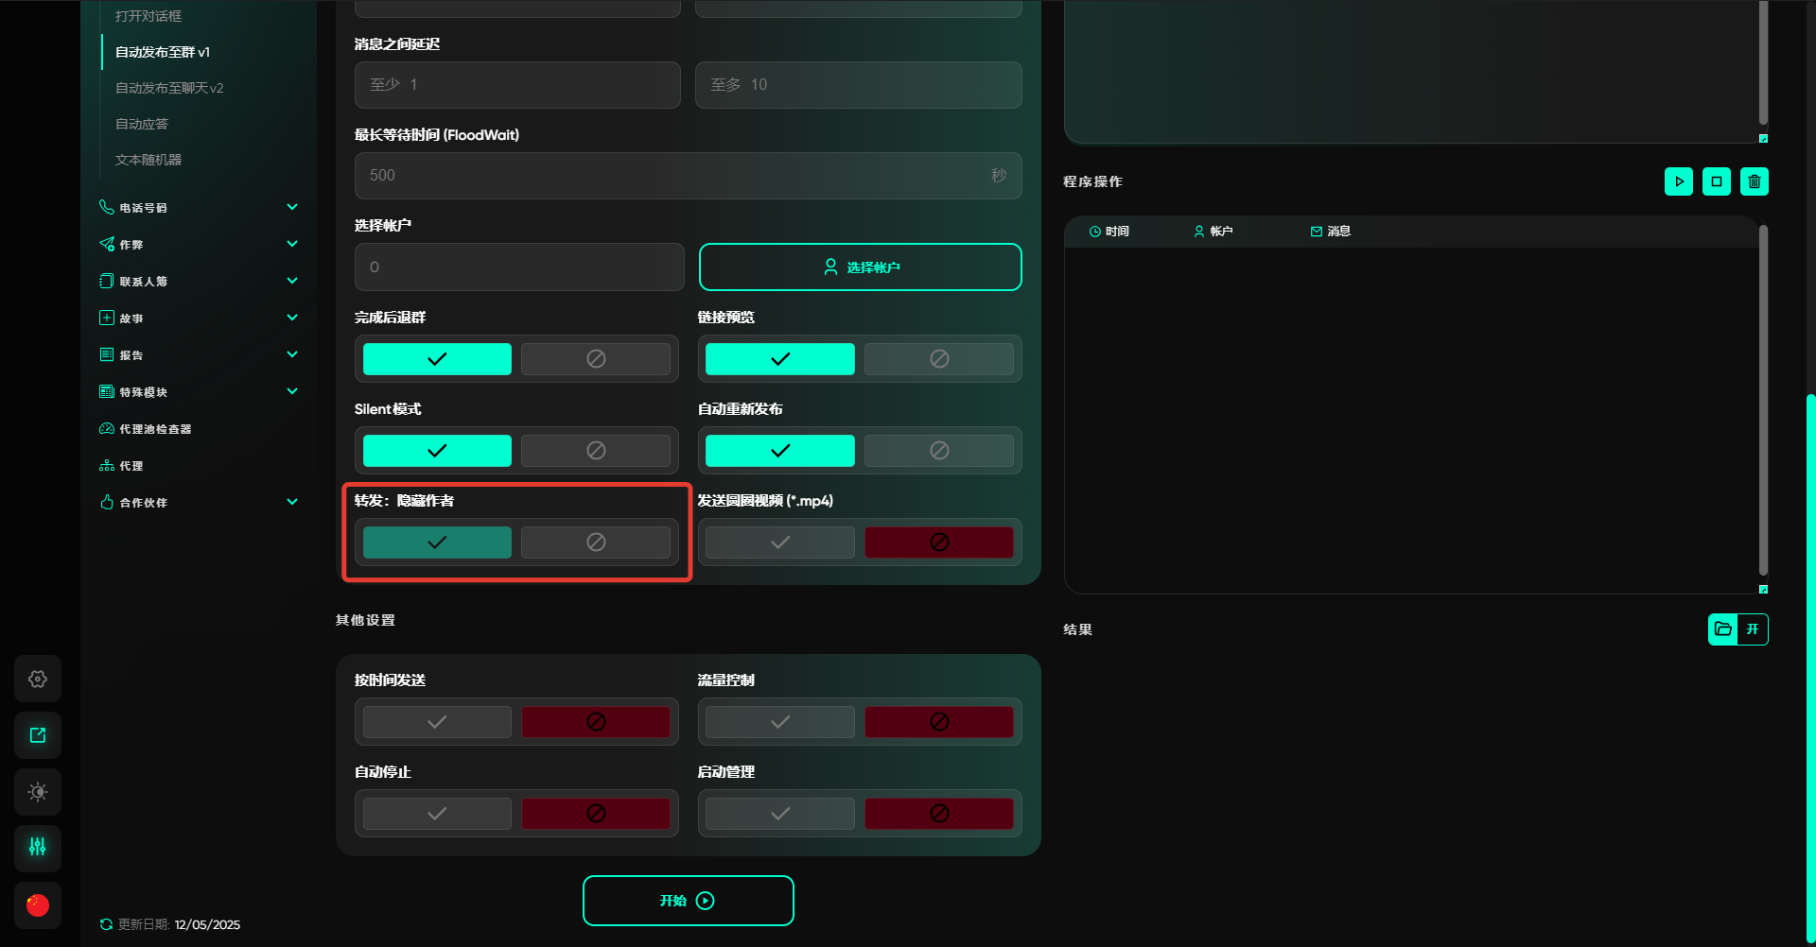Viewport: 1816px width, 947px height.
Task: Click the 开始 start button
Action: [688, 901]
